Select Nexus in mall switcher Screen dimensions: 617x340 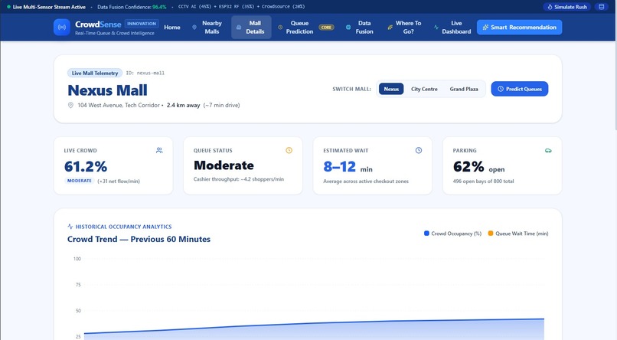click(x=391, y=89)
